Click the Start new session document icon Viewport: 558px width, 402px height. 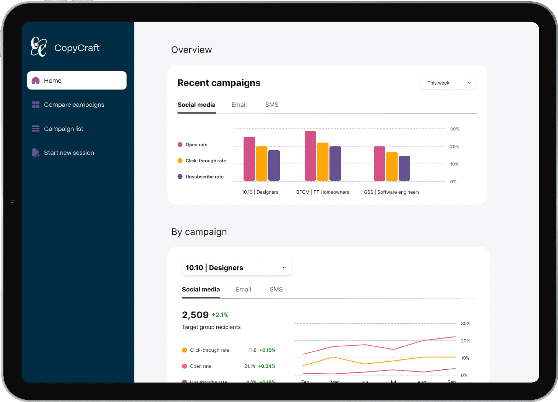click(35, 153)
